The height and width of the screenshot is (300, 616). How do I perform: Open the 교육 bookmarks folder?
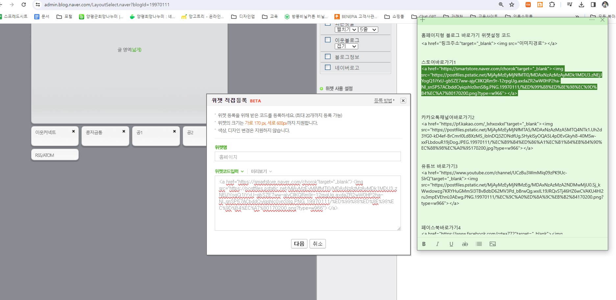point(274,16)
